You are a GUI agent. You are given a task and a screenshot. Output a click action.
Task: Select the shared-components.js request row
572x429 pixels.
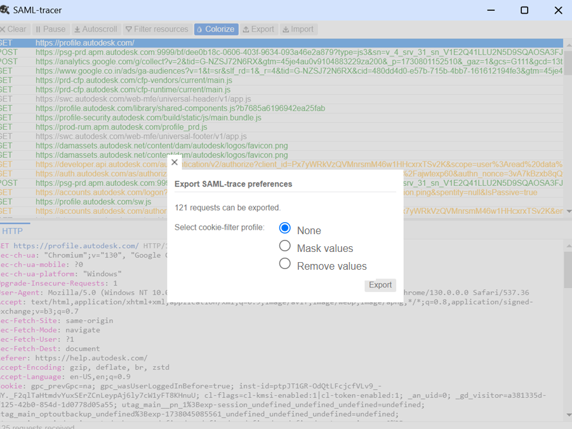(x=281, y=109)
